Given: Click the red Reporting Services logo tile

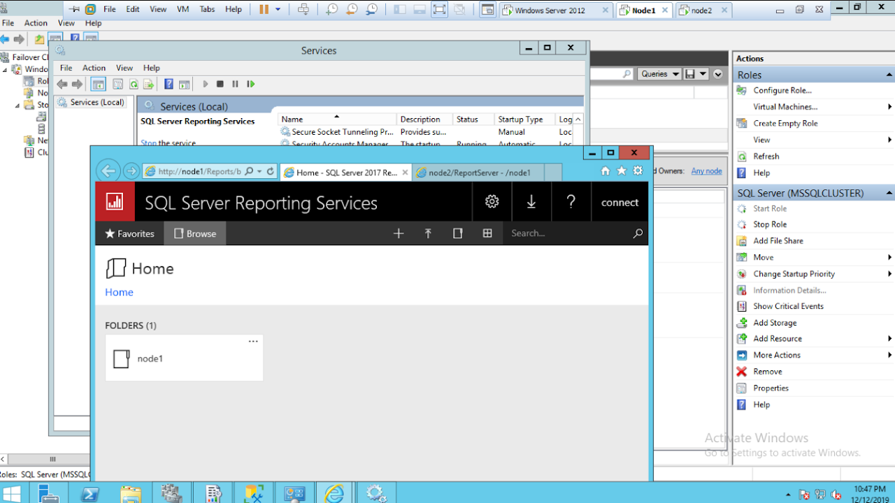Looking at the screenshot, I should (115, 202).
